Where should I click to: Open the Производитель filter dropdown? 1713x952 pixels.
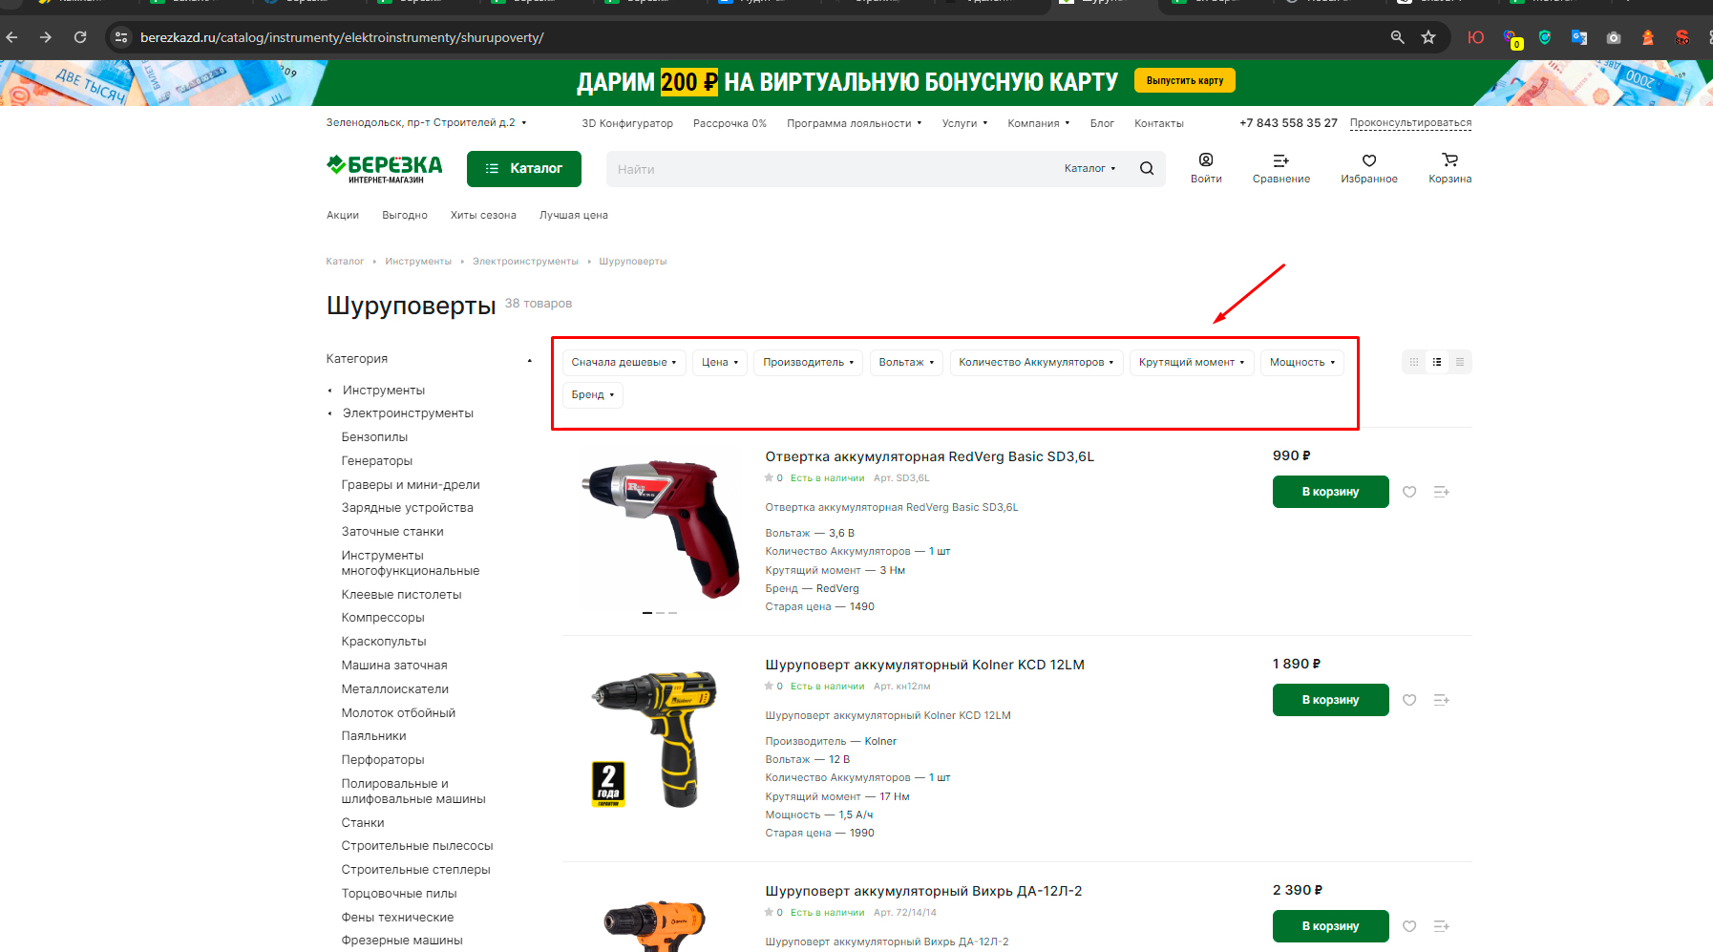tap(809, 363)
